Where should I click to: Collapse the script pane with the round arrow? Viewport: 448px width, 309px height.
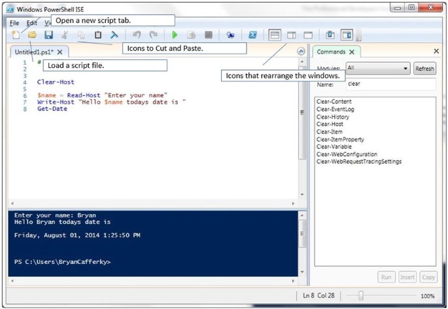tap(301, 52)
